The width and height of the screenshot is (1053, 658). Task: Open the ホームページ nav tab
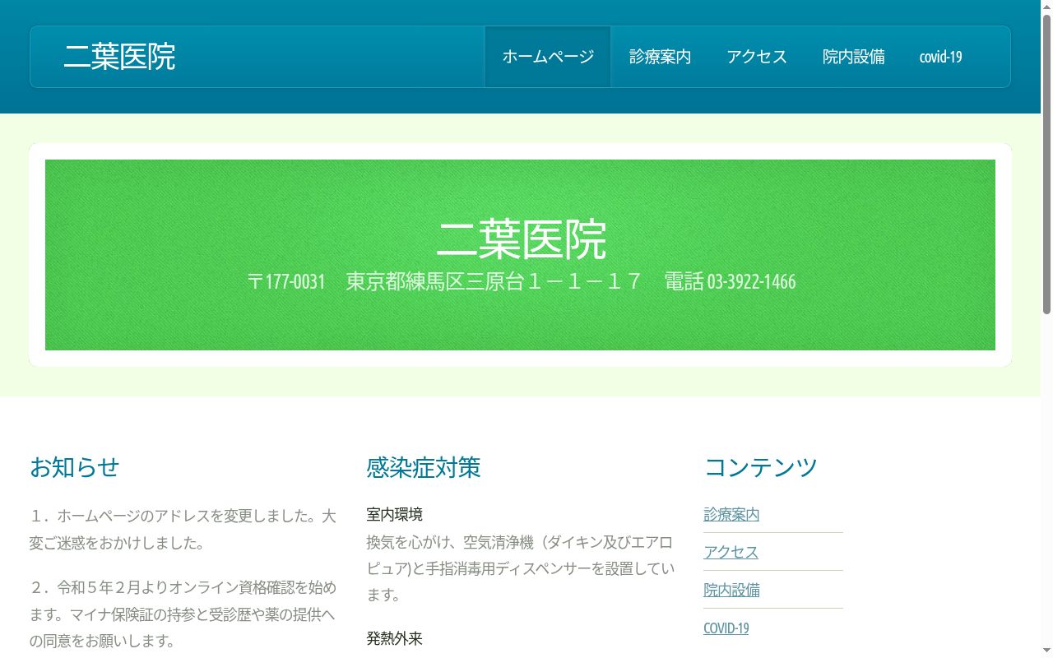pos(548,57)
